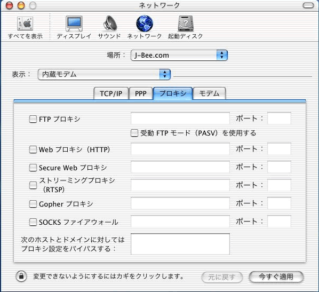Switch to the PPP tab
Viewport: 319px width, 292px height.
(141, 93)
